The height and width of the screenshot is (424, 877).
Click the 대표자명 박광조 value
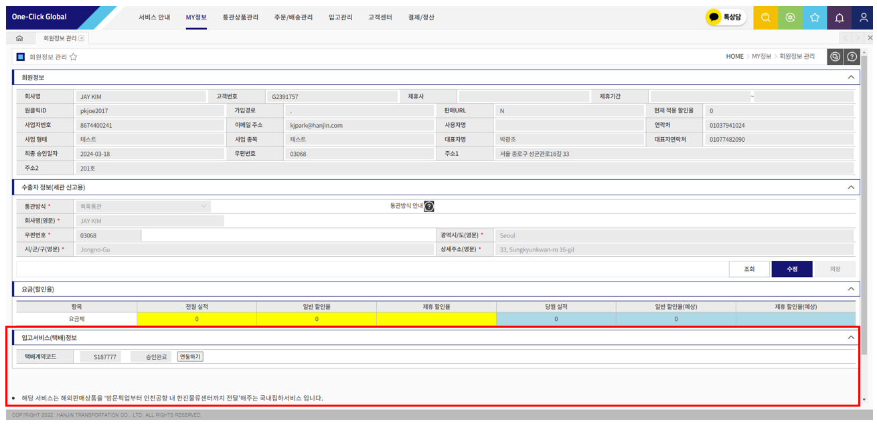[569, 140]
